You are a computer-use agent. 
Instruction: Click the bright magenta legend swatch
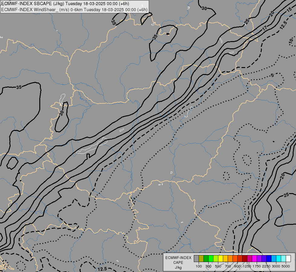[x=254, y=259]
